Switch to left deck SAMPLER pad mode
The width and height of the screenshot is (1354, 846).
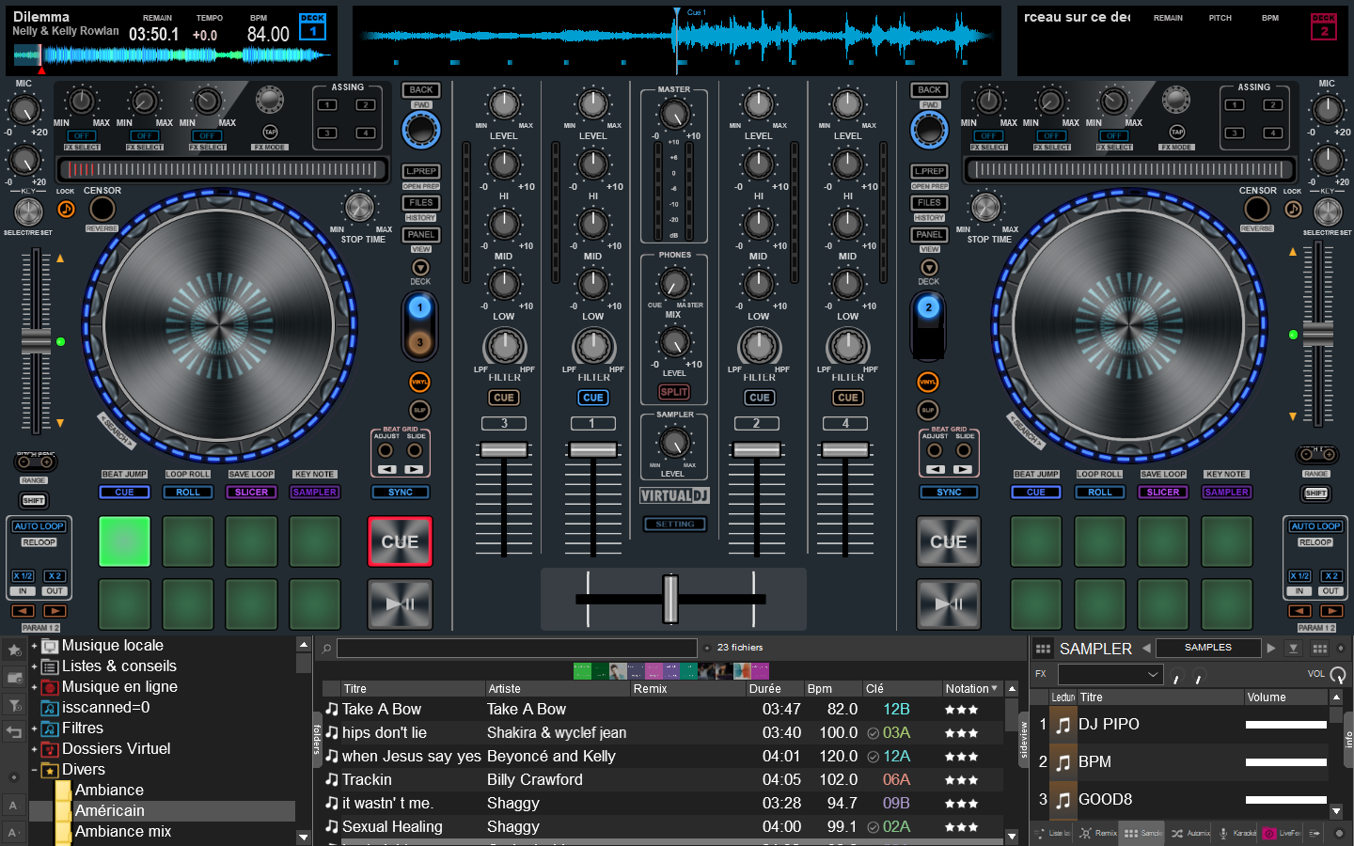click(315, 492)
